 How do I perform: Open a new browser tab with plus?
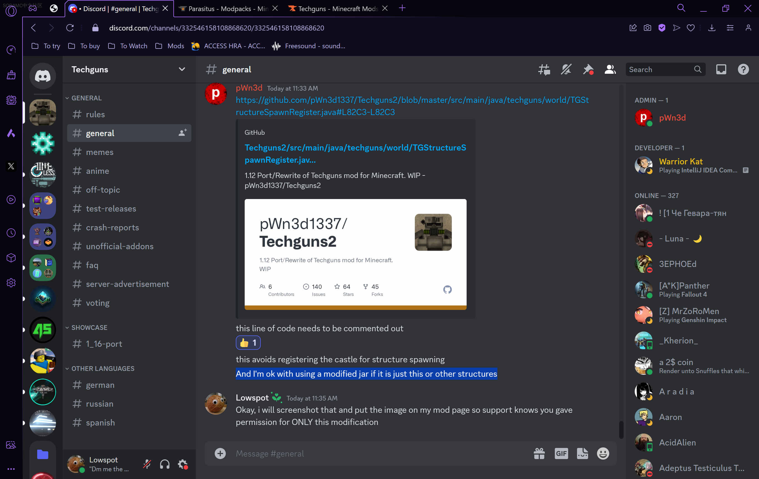click(402, 8)
